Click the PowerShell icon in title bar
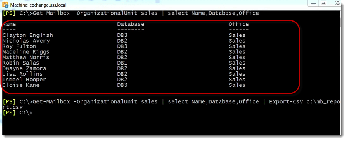 (5, 5)
